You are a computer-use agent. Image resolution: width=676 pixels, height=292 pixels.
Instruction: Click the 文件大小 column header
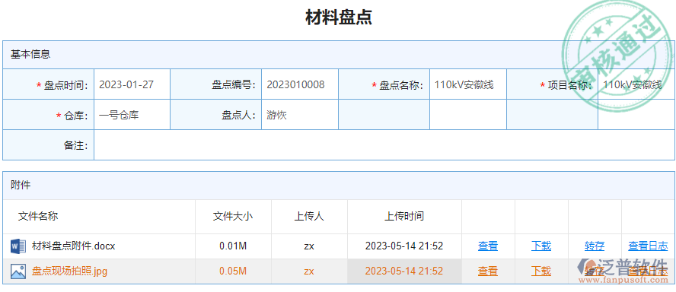click(233, 216)
